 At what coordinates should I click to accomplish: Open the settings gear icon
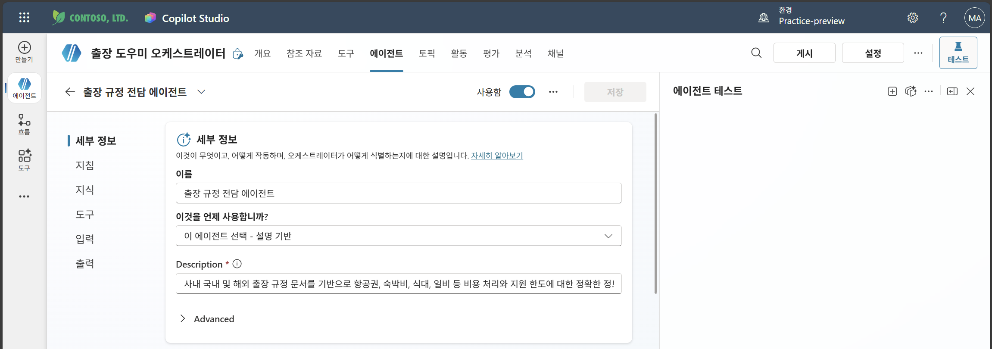[913, 18]
